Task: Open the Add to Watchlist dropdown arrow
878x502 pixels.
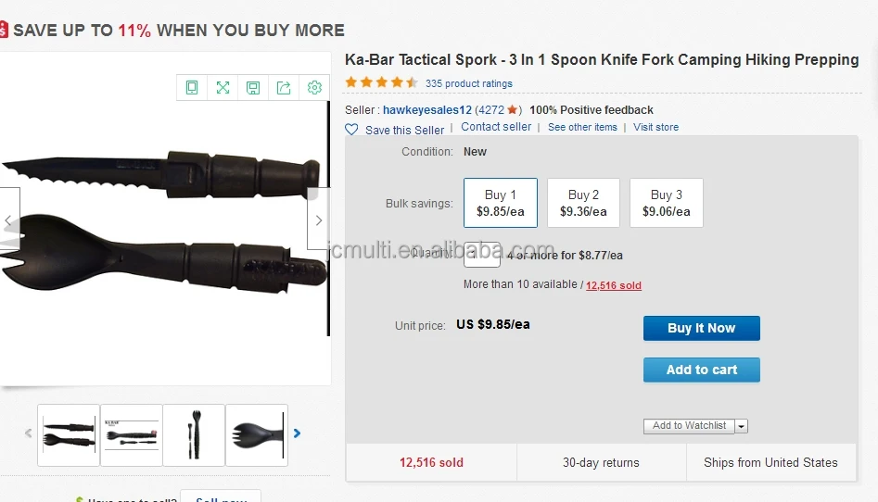Action: pos(742,426)
